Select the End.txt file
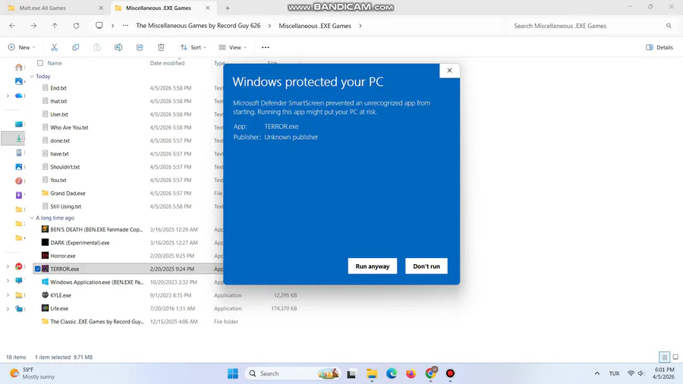 58,88
